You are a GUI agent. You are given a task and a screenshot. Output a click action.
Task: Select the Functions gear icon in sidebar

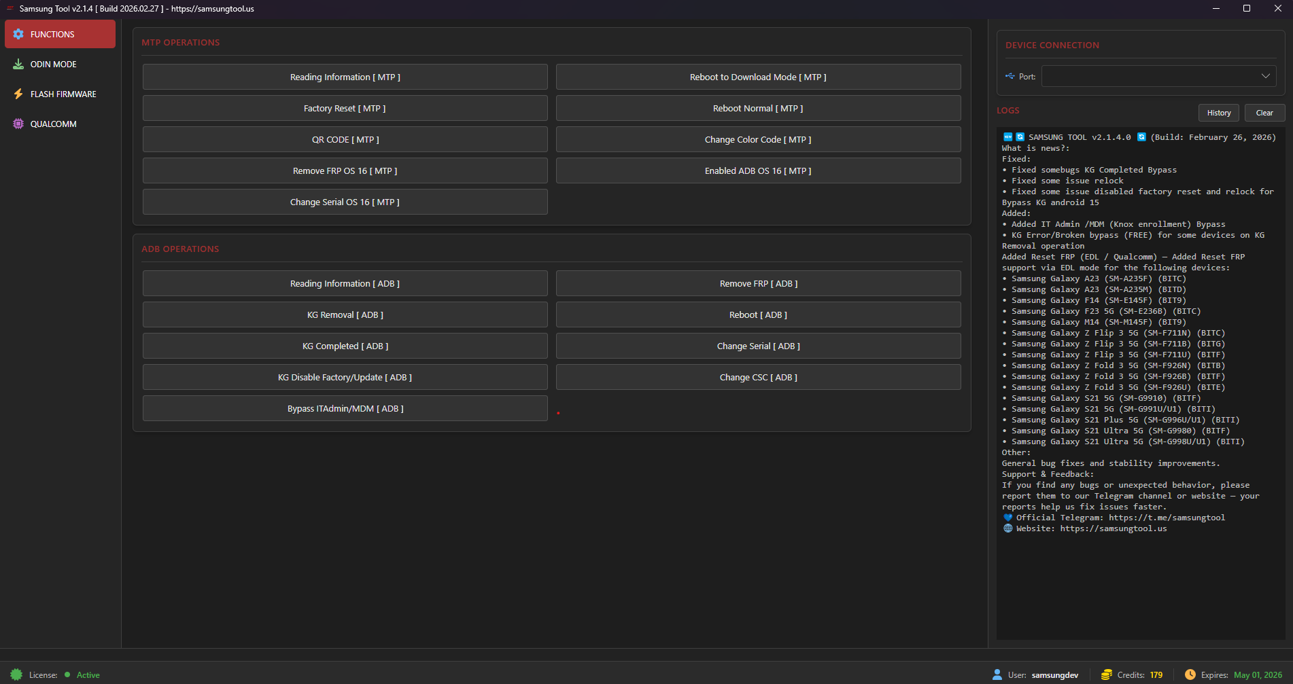[18, 34]
